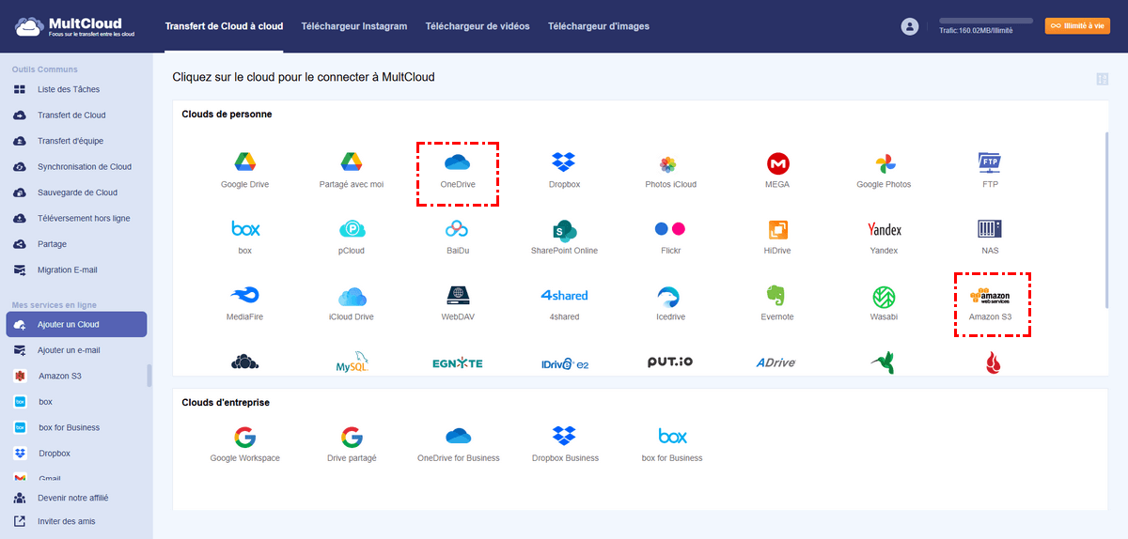Screen dimensions: 1128x539
Task: Choose NAS storage
Action: pos(990,238)
